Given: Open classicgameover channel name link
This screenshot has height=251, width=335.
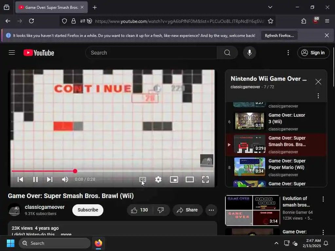Looking at the screenshot, I should [x=44, y=207].
